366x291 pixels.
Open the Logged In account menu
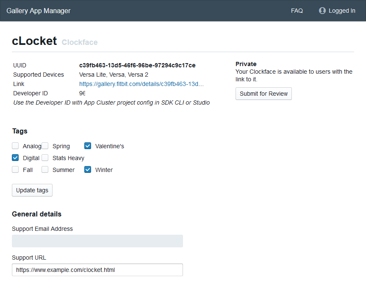[337, 11]
